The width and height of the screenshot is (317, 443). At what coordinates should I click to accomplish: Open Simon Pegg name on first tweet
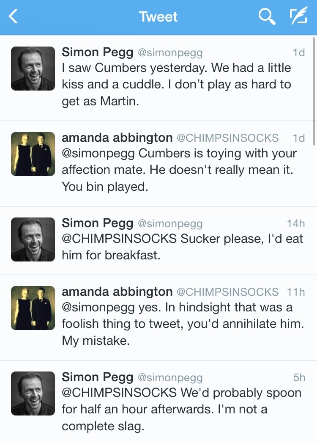(97, 52)
